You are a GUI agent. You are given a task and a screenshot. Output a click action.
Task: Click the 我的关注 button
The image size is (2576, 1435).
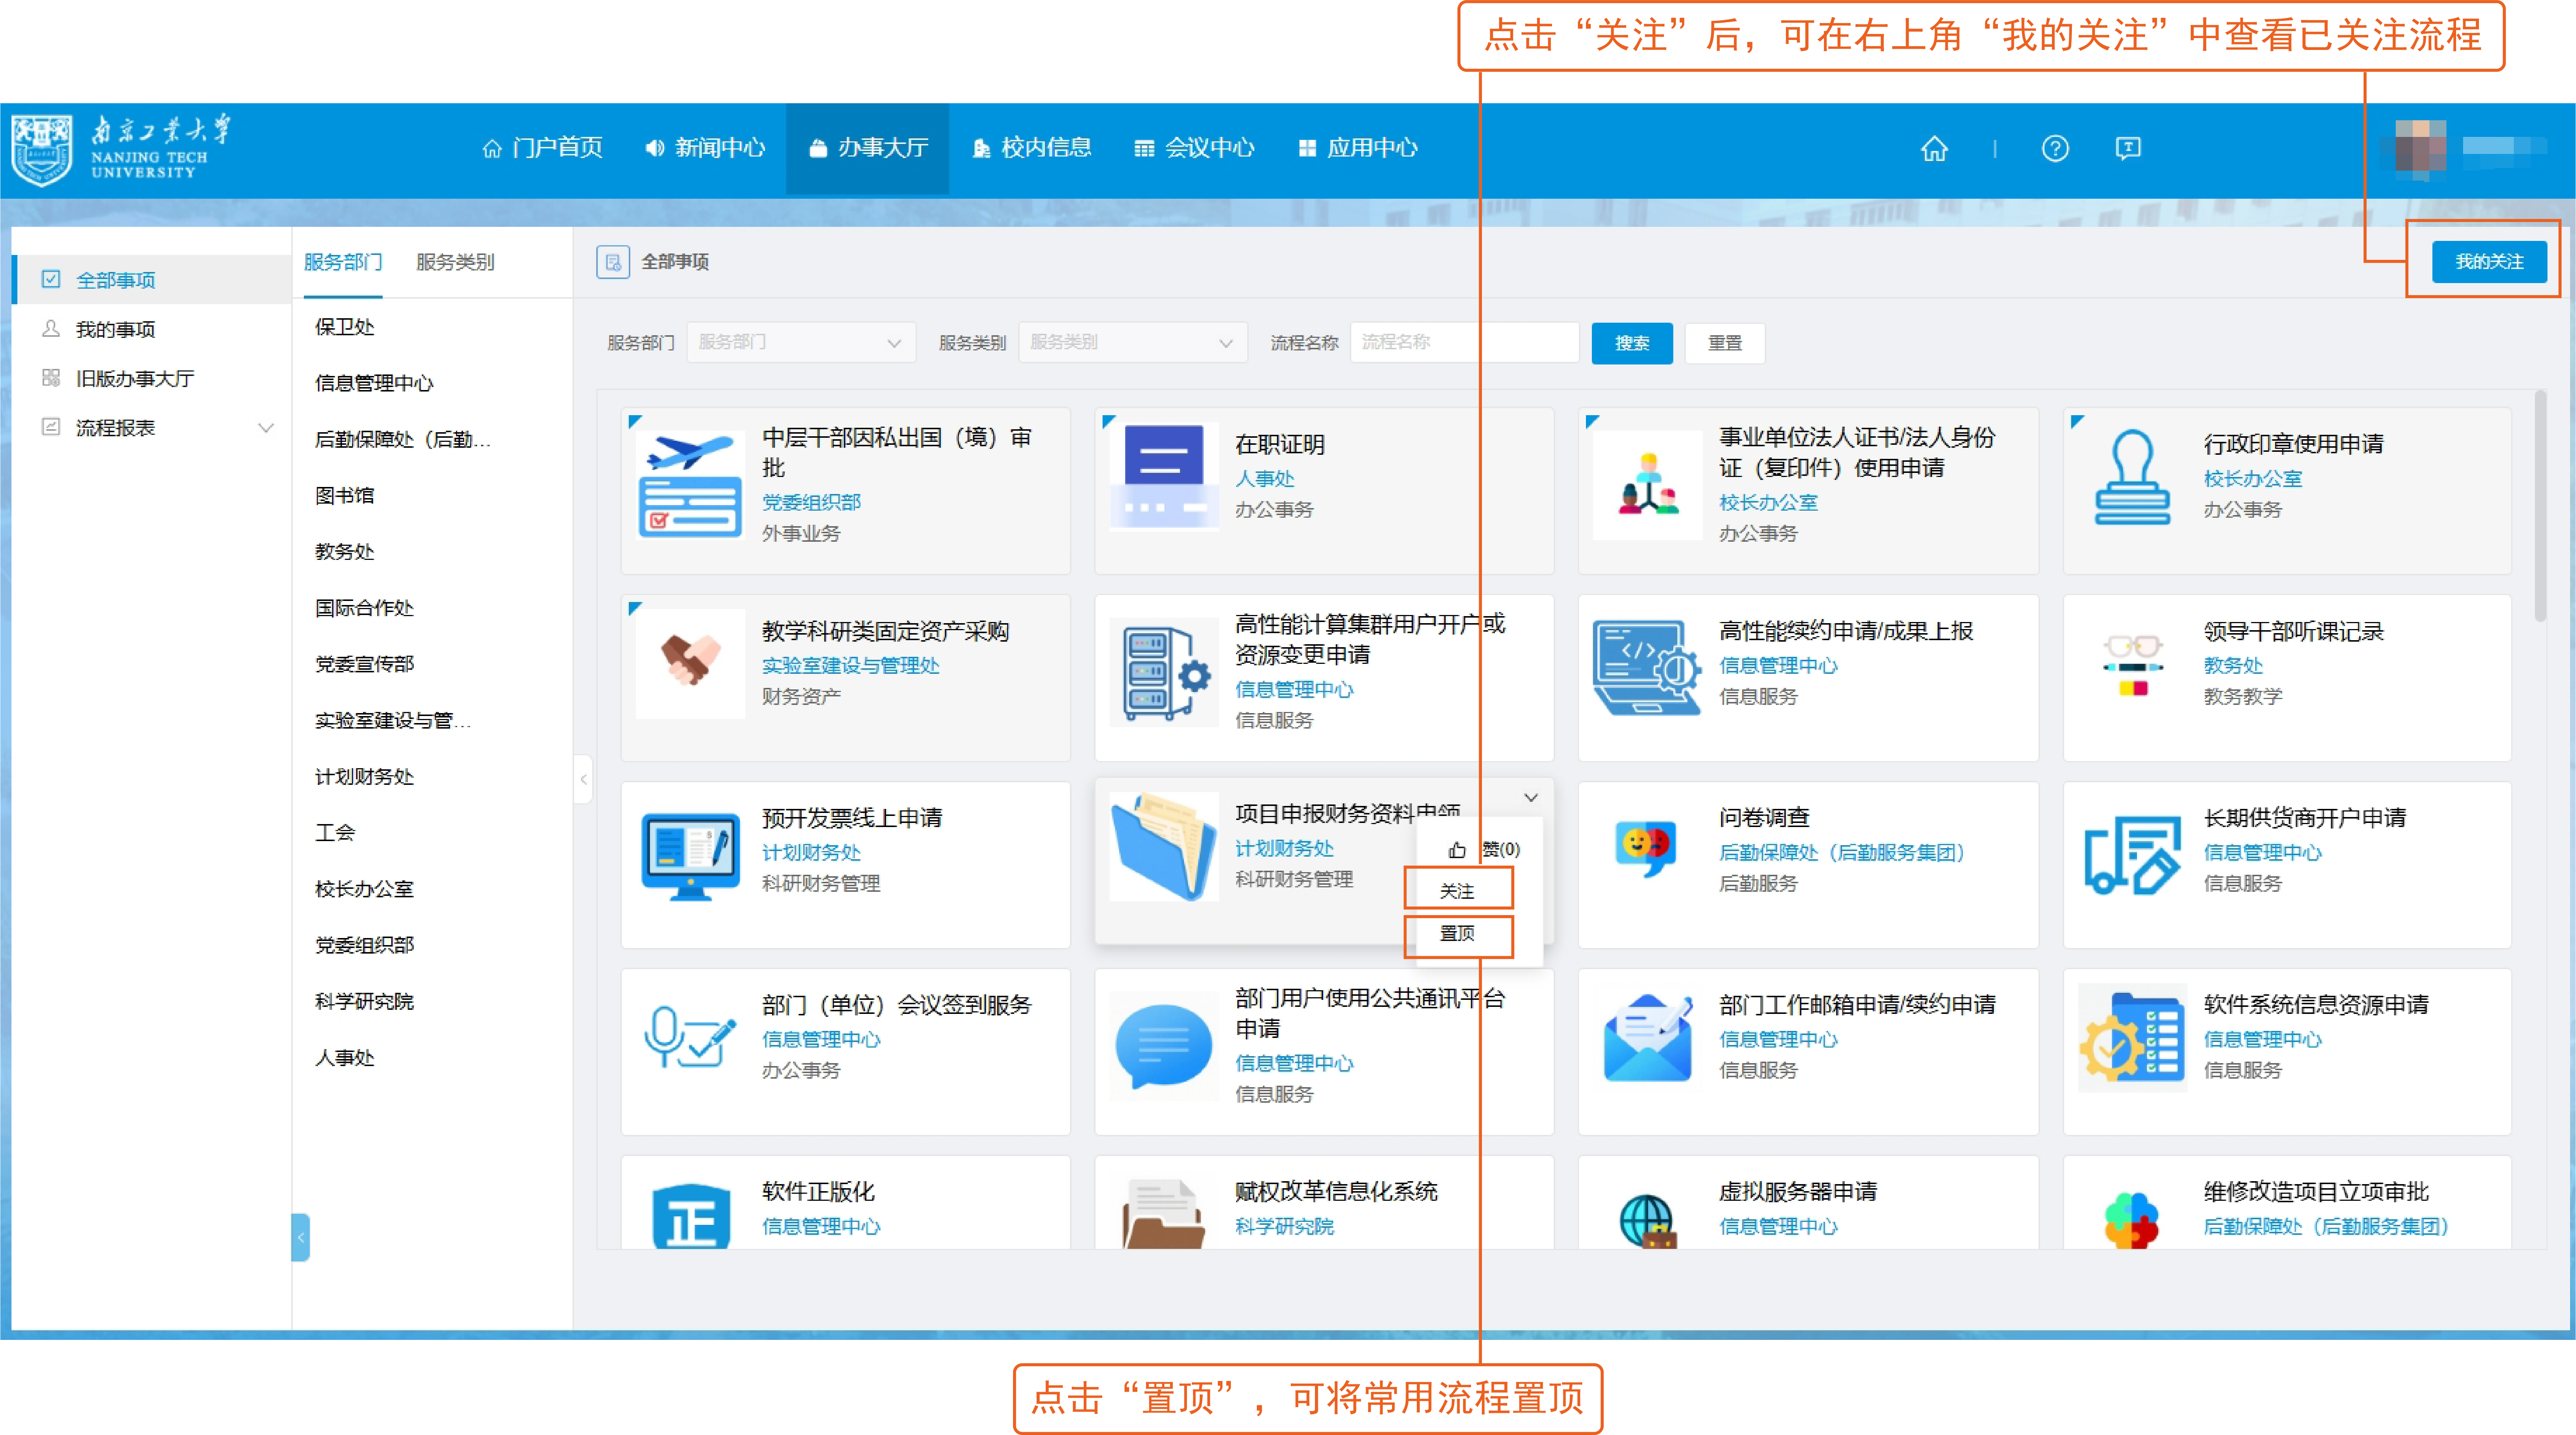coord(2489,262)
